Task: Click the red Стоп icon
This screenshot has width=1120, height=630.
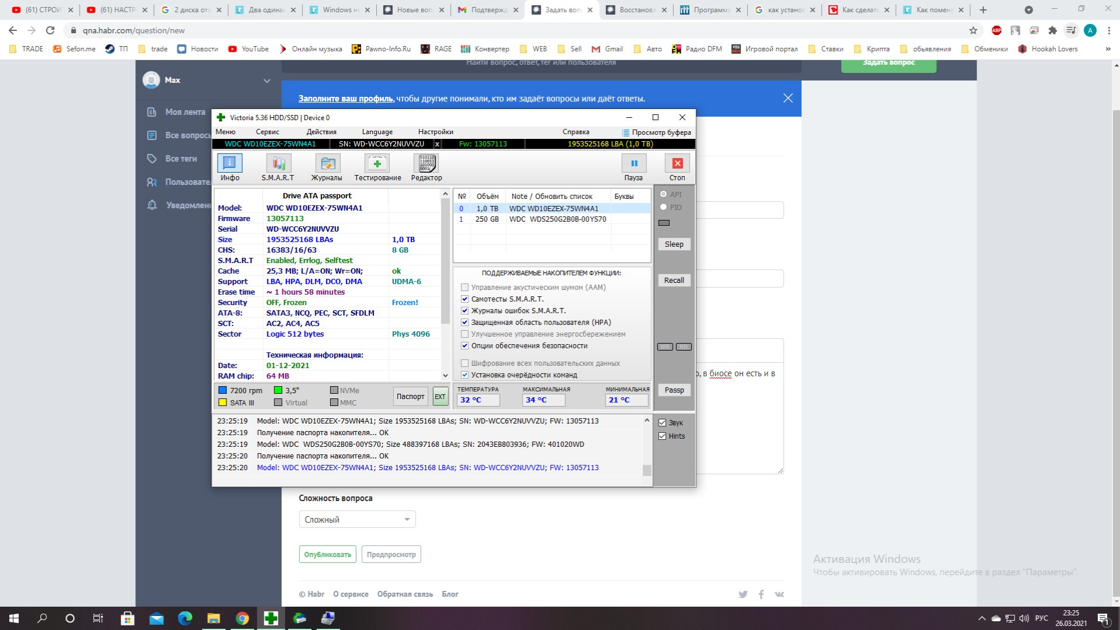Action: 677,164
